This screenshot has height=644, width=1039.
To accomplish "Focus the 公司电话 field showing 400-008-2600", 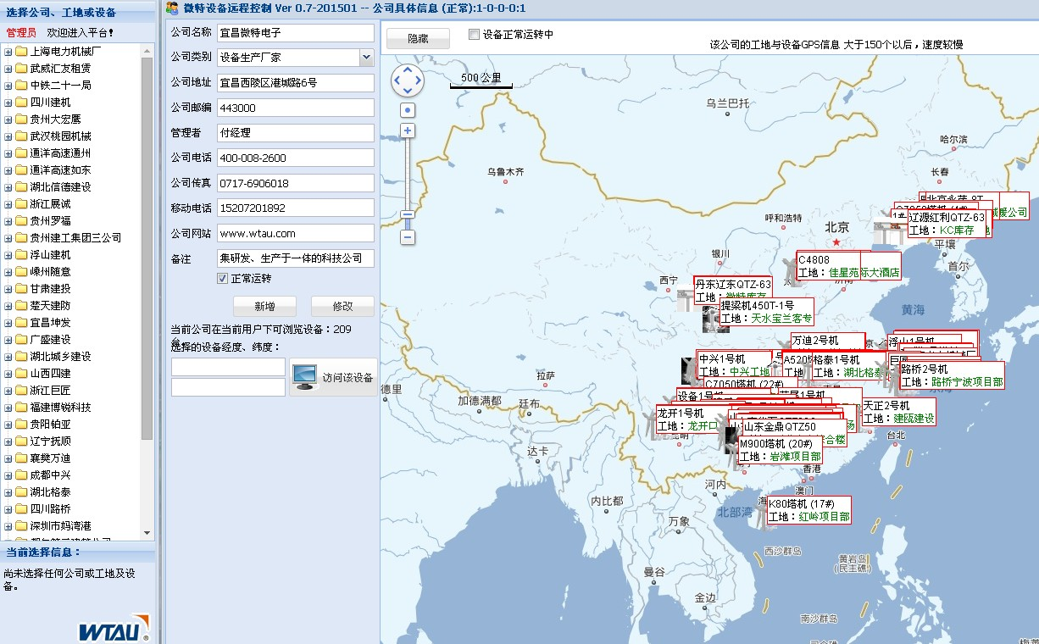I will click(295, 158).
